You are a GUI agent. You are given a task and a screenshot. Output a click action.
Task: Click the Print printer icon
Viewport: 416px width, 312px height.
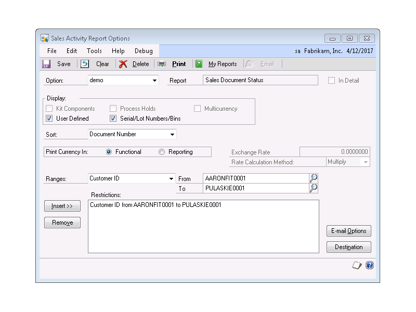162,64
